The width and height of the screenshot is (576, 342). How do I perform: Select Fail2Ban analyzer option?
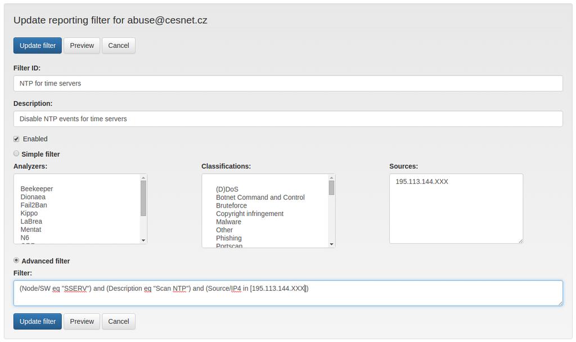click(x=34, y=205)
